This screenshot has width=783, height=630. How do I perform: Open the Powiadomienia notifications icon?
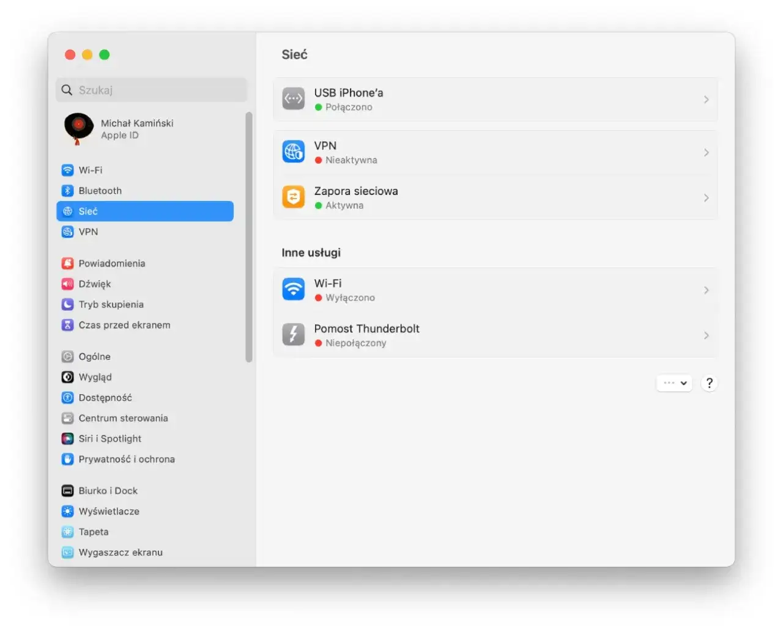tap(67, 263)
